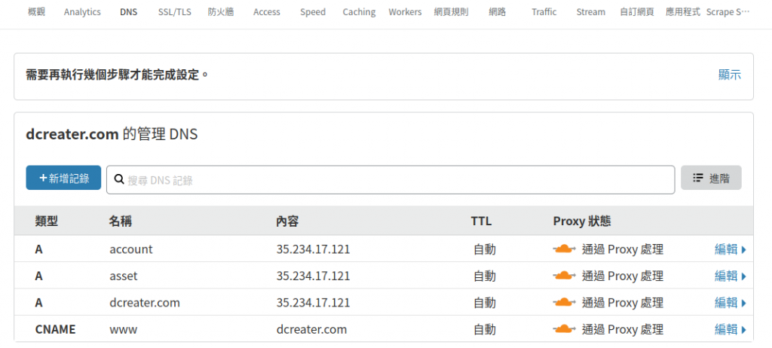The height and width of the screenshot is (348, 772).
Task: Expand 編輯 for the www CNAME record
Action: [731, 329]
